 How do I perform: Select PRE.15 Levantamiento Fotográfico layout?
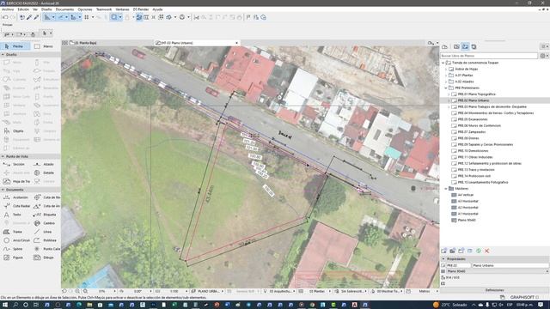click(x=483, y=182)
